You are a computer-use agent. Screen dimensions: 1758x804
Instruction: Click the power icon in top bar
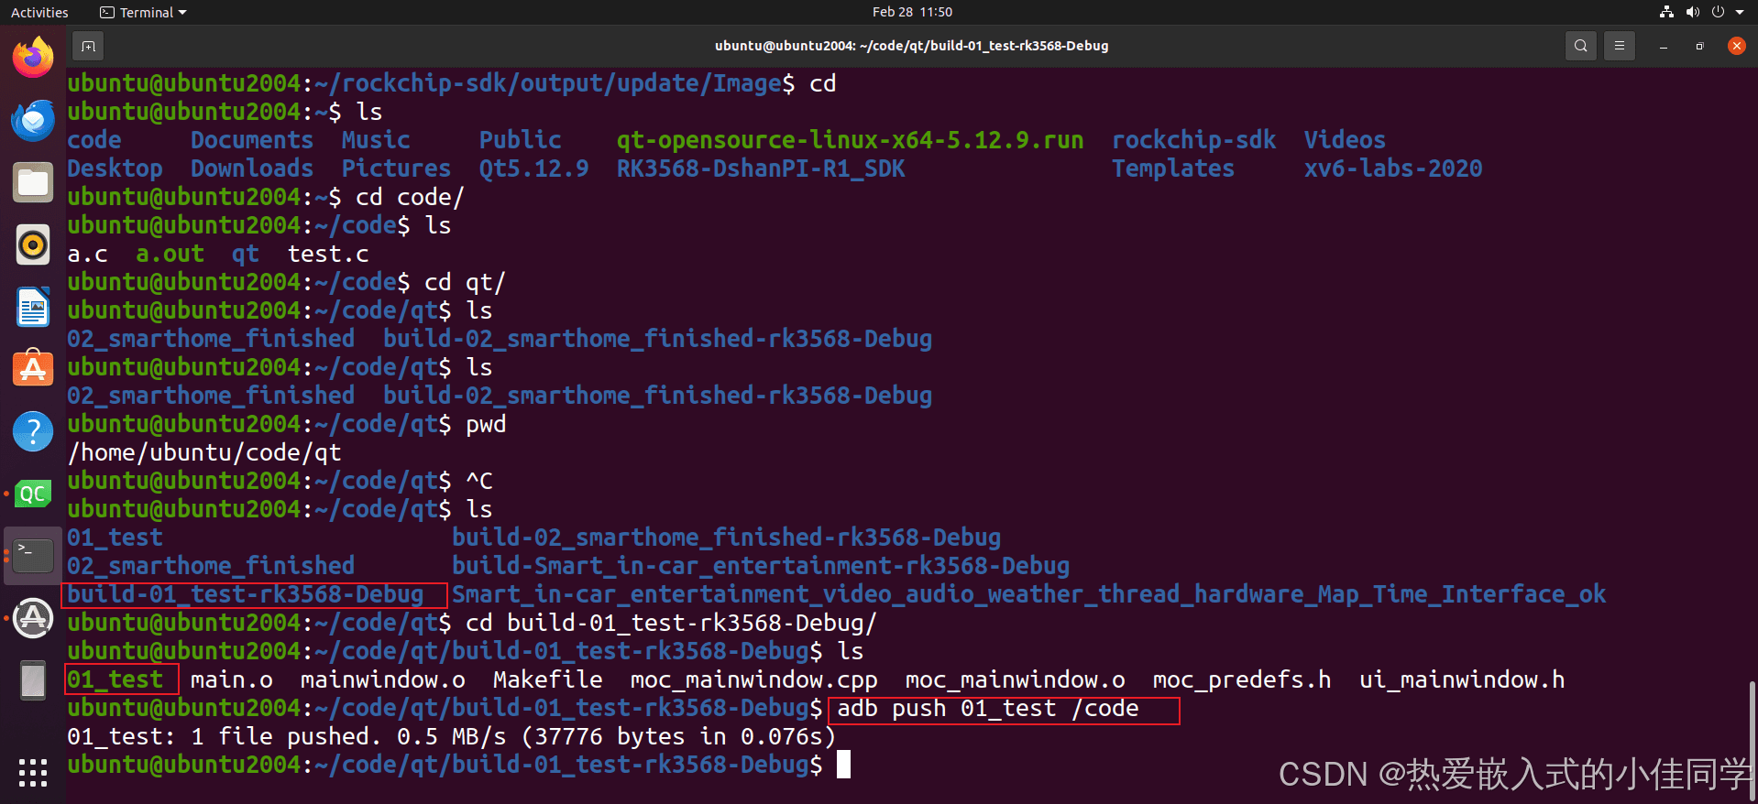1718,12
